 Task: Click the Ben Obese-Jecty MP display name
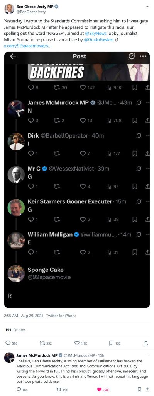[x=35, y=7]
